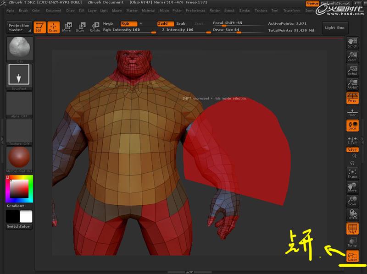
Task: Open the Transform menu
Action: pos(292,11)
